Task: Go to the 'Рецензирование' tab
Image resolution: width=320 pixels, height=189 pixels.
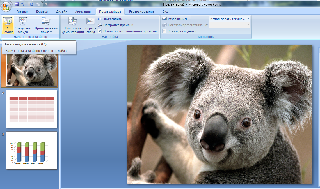Action: [x=141, y=11]
